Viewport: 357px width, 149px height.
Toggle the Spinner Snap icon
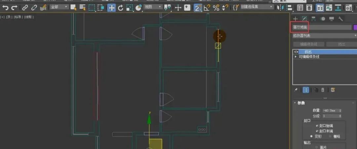click(x=225, y=8)
